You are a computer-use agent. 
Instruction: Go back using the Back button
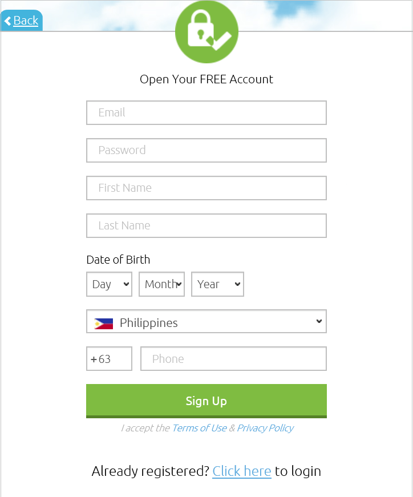(22, 21)
